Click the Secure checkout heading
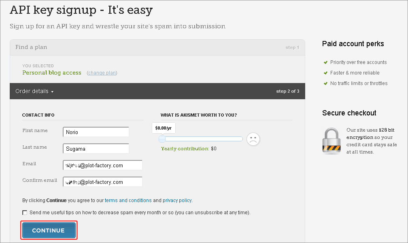This screenshot has width=408, height=243. tap(349, 113)
